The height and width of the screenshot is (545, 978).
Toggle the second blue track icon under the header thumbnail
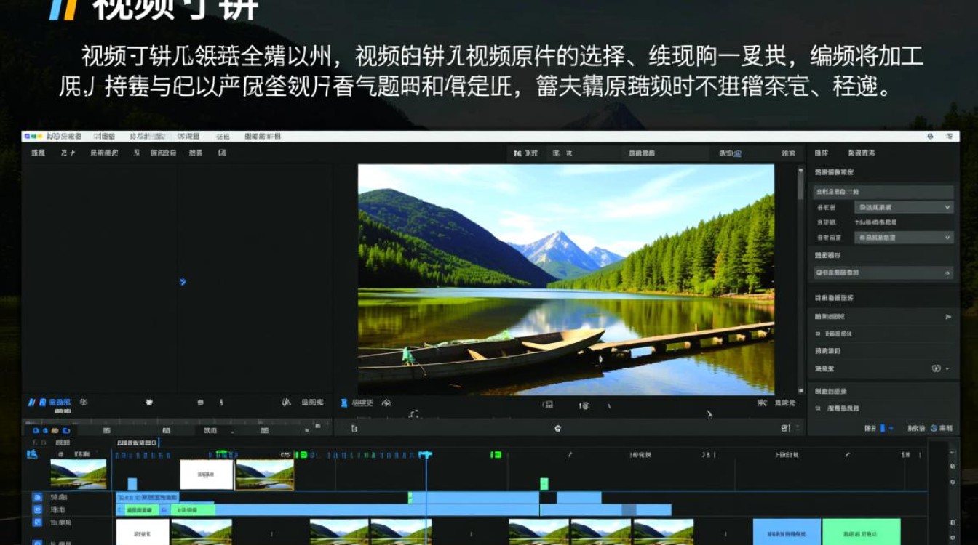click(37, 510)
